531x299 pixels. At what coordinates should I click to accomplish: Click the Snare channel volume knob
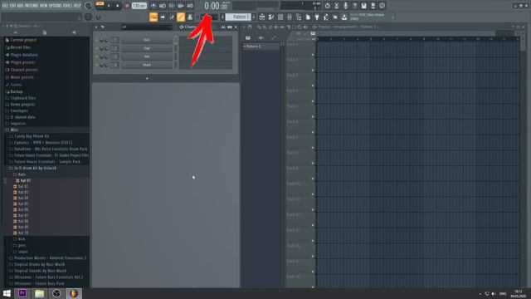tap(106, 65)
